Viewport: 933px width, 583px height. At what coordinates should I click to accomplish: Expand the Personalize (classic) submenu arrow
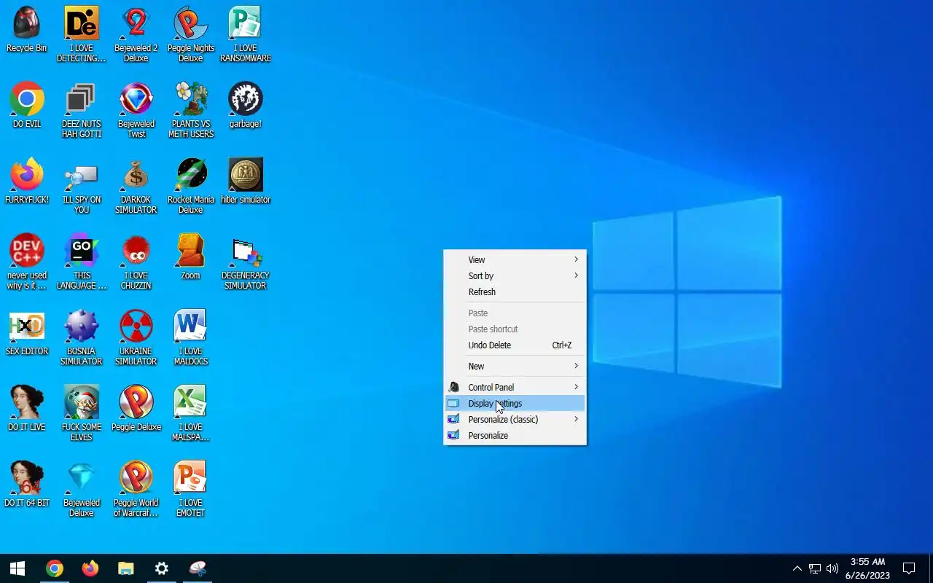point(576,419)
